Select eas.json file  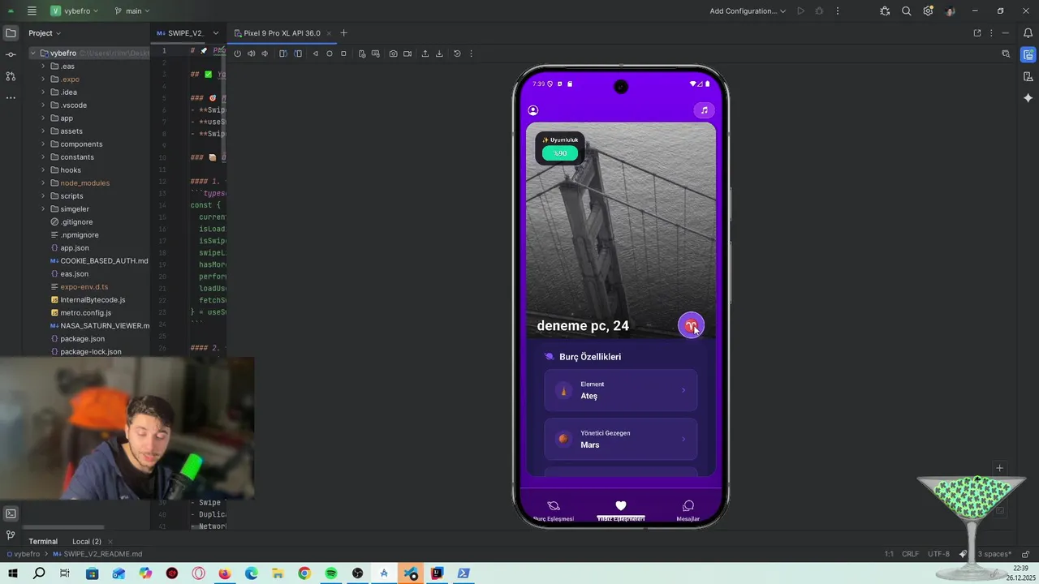[74, 274]
